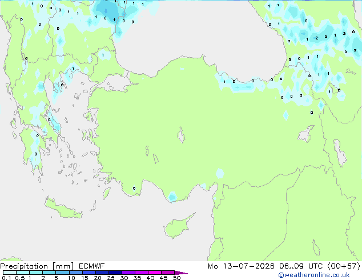Click the "13-07-2026" date text
The width and height of the screenshot is (362, 280).
coord(249,266)
